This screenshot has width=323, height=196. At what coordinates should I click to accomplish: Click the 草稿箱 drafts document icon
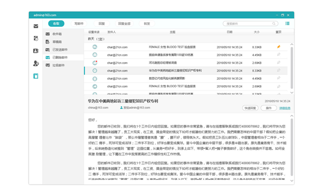48,42
